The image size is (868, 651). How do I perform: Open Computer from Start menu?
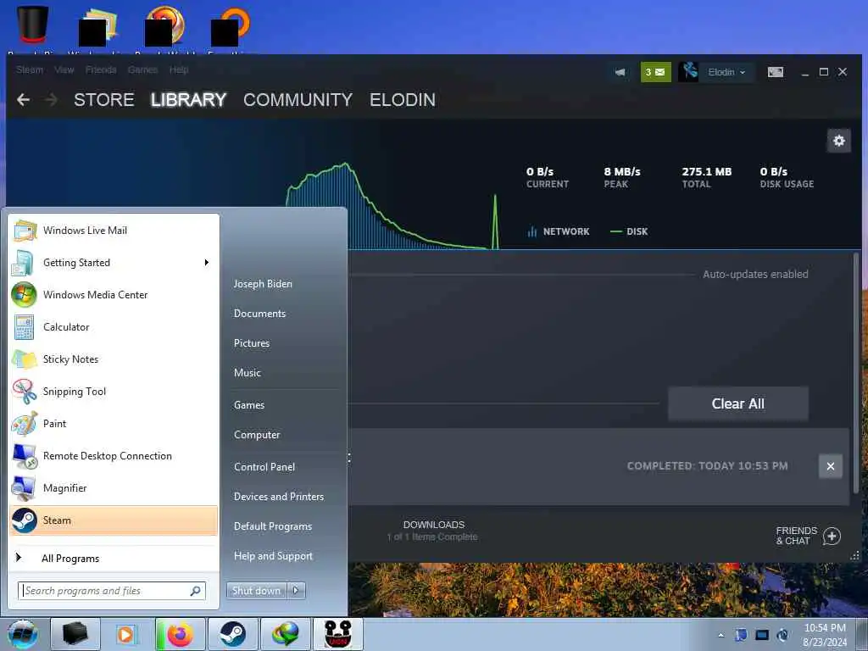257,435
